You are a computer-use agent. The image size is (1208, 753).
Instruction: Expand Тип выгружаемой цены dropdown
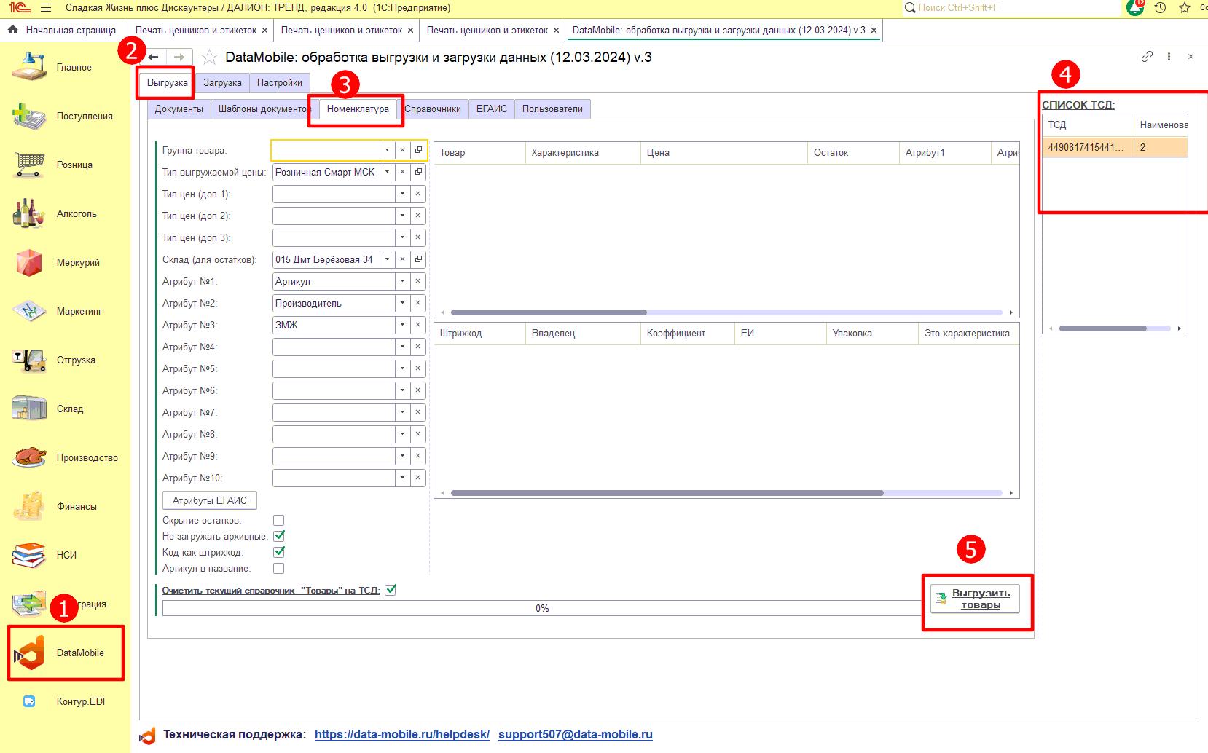point(387,172)
